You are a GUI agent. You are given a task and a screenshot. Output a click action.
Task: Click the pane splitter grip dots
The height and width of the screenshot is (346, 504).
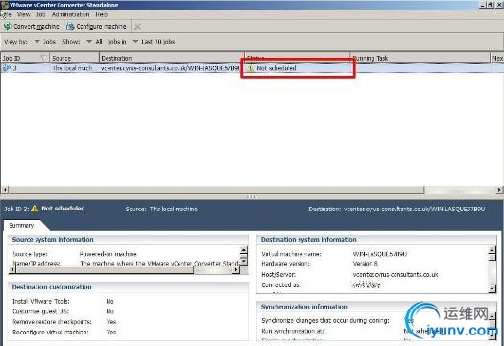[x=252, y=196]
